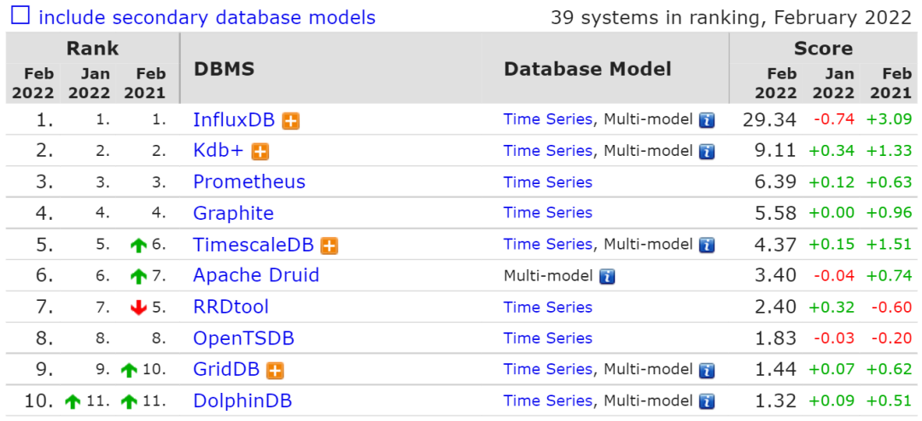Click Time Series link in Prometheus row
Viewport: 922px width, 421px height.
[x=548, y=182]
